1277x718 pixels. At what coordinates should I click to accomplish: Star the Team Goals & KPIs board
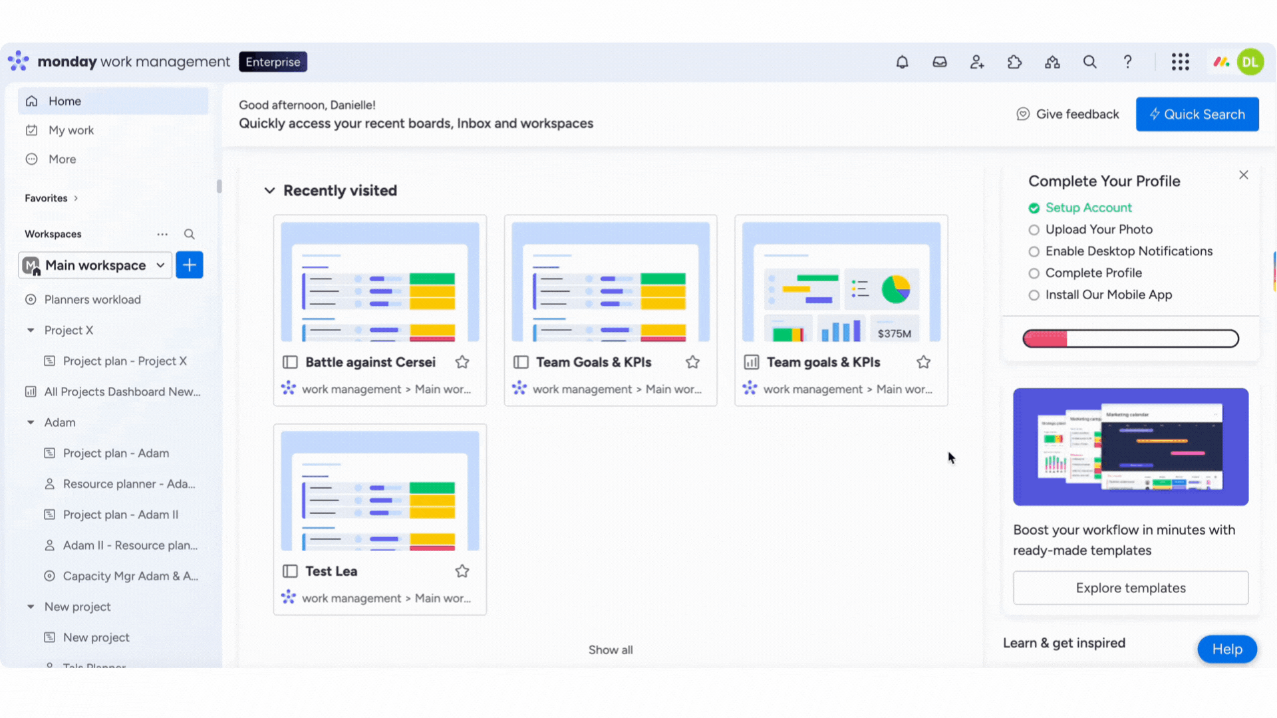692,362
